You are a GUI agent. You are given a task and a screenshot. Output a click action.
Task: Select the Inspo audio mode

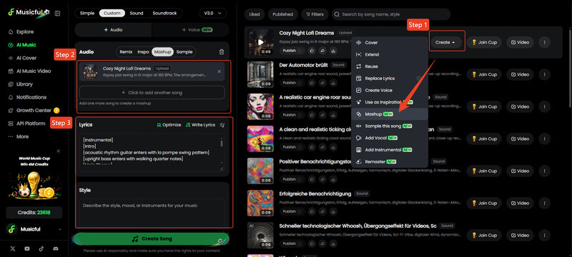143,52
